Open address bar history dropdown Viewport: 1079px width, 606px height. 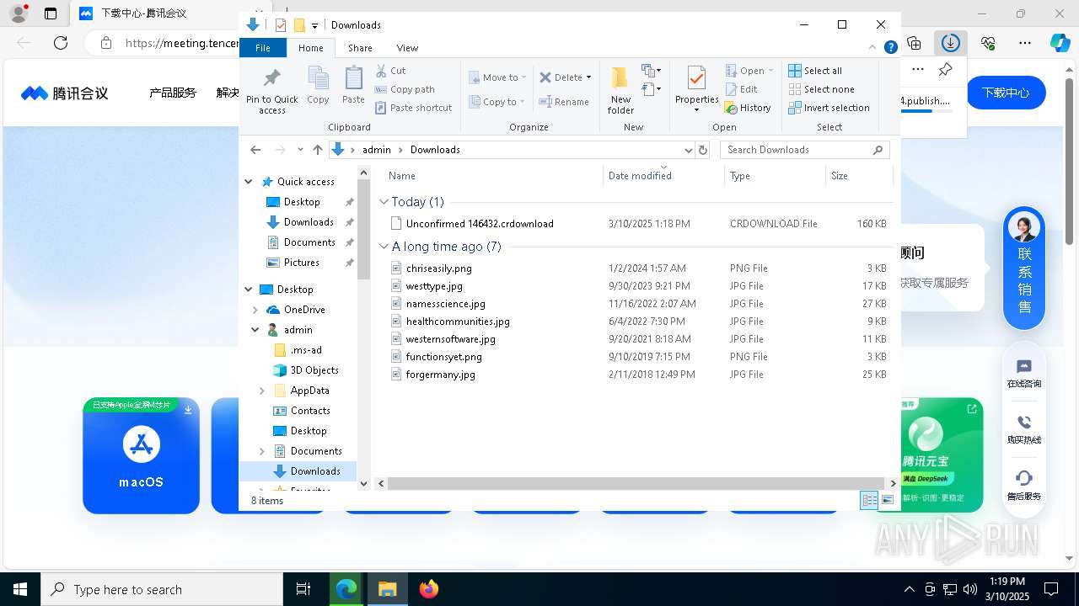tap(688, 150)
